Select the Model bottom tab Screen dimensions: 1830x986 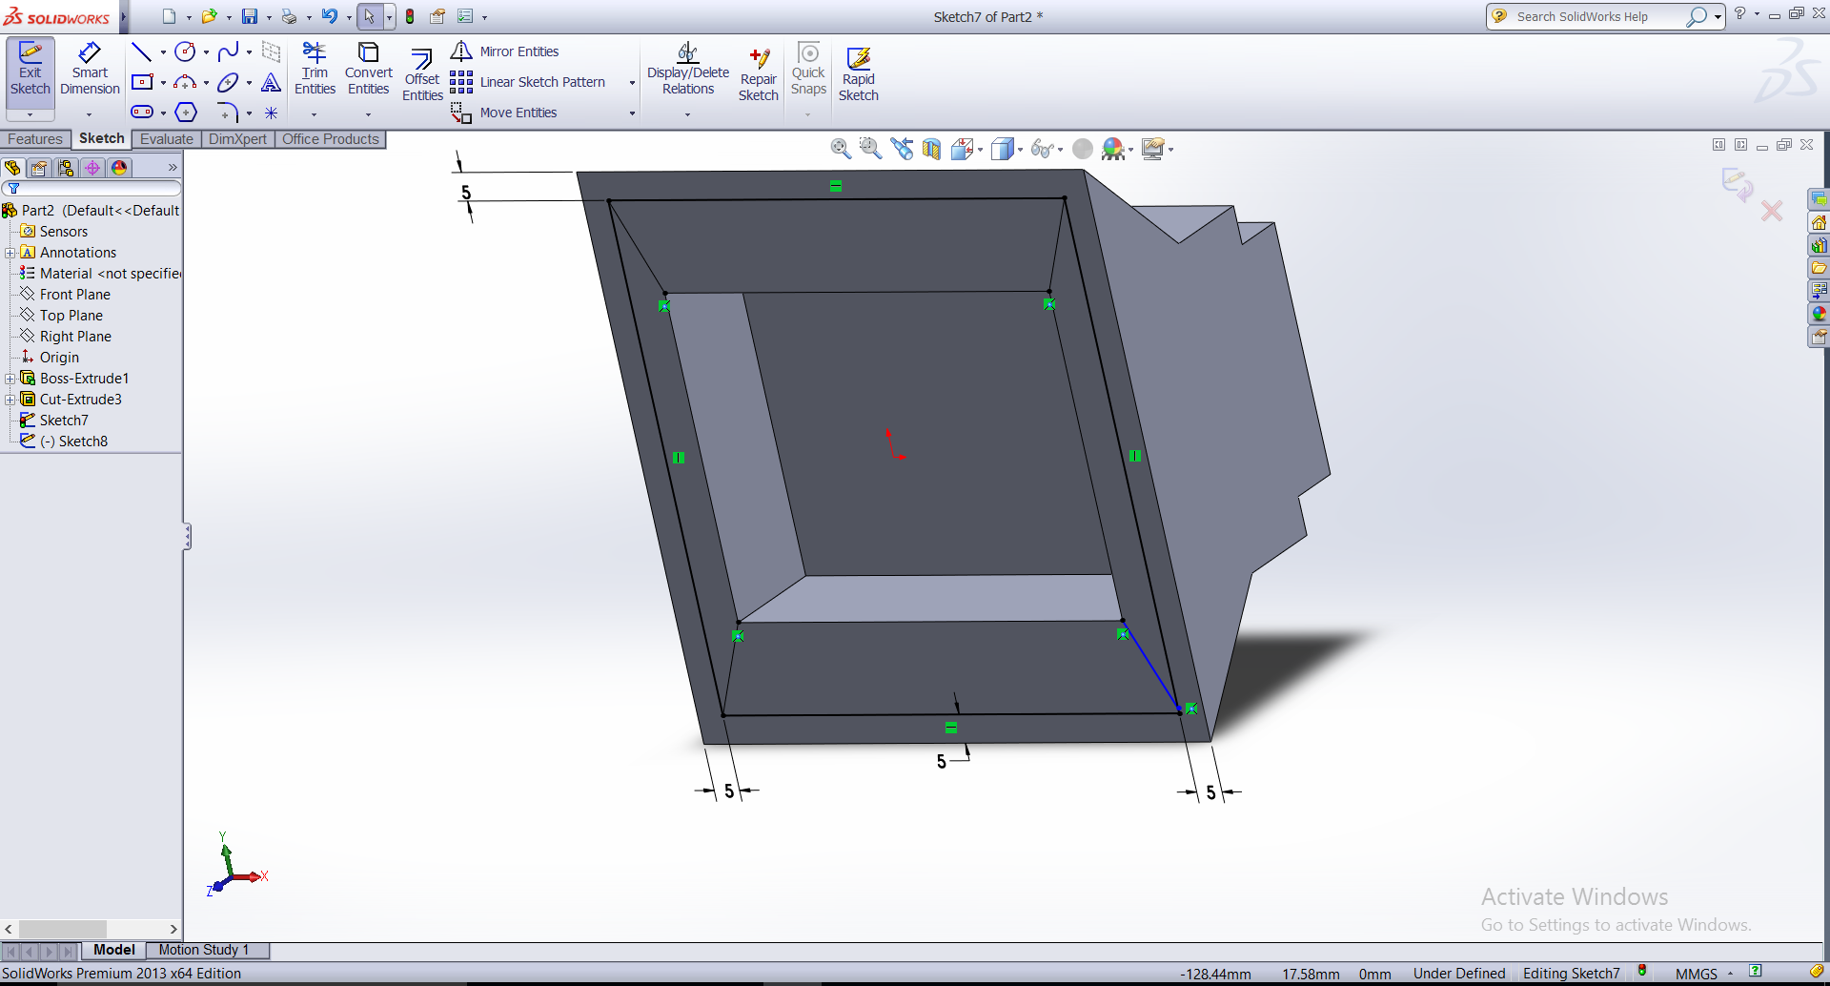[114, 950]
